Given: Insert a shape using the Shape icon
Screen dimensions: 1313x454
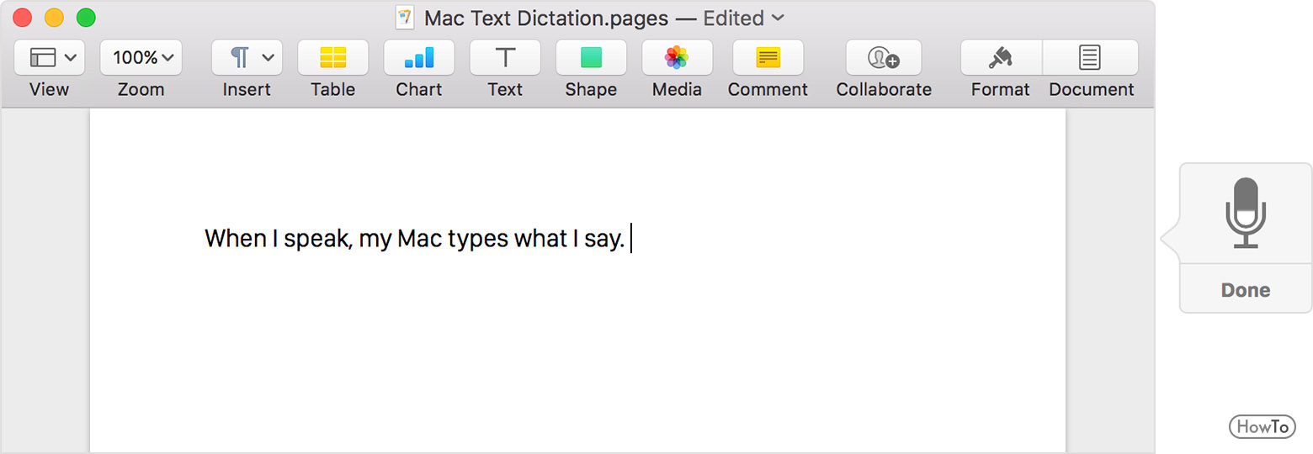Looking at the screenshot, I should point(591,57).
